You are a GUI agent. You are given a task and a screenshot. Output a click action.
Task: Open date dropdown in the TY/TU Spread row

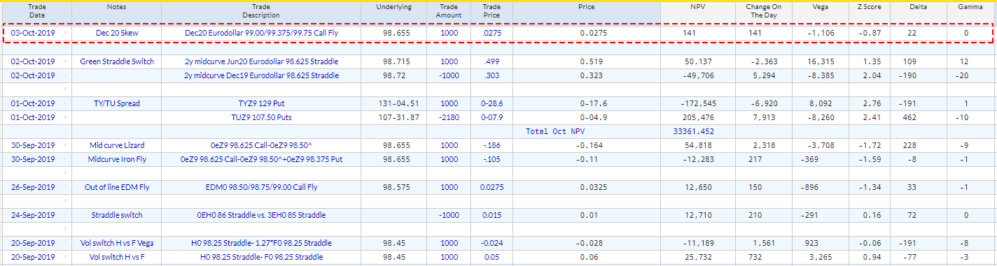pos(67,103)
